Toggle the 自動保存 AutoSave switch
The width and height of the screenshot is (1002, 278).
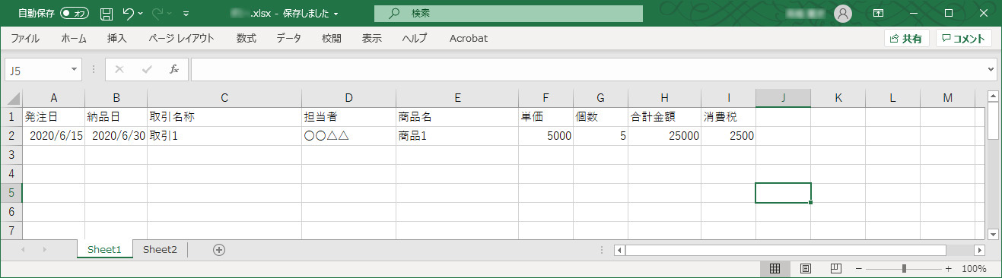click(x=75, y=14)
